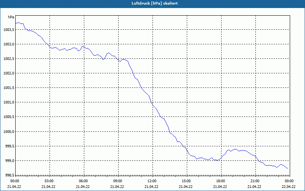Viewport: 305px width, 191px height.
Task: Click the 18:00 time label on the x-axis
Action: click(x=221, y=181)
